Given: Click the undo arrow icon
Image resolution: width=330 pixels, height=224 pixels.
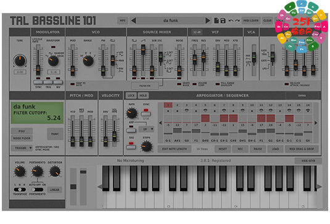Looking at the screenshot, I should point(231,20).
